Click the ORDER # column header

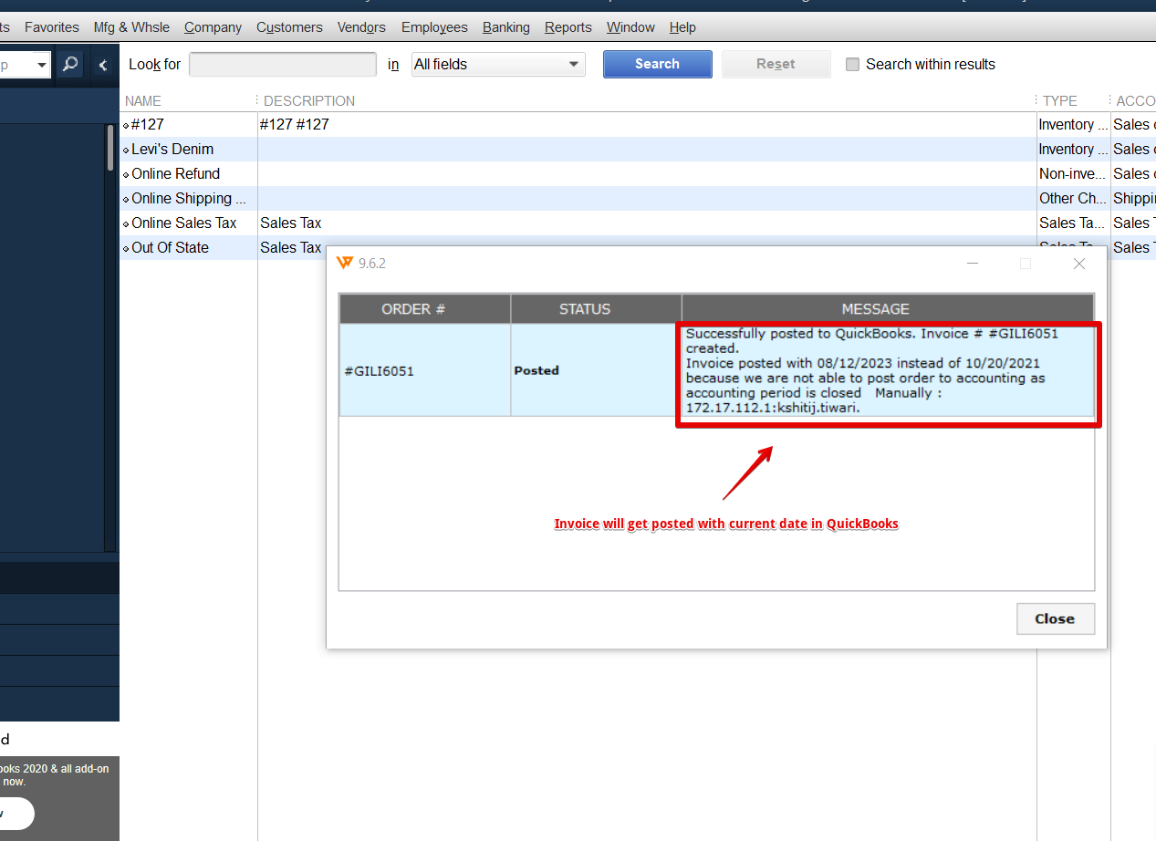[425, 309]
